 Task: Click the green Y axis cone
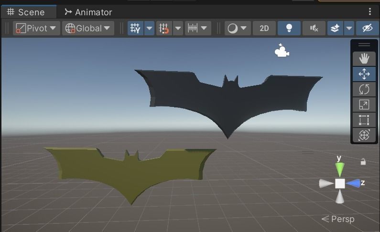[x=339, y=169]
